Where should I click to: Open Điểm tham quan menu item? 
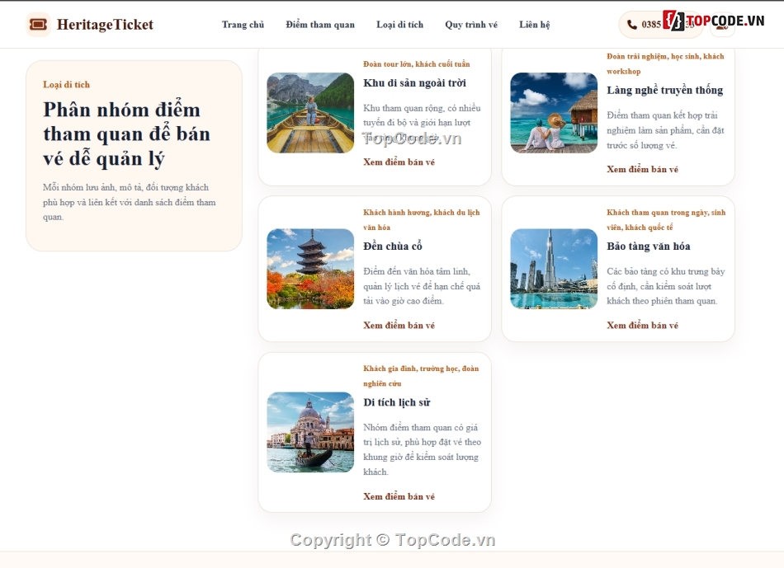[x=320, y=25]
